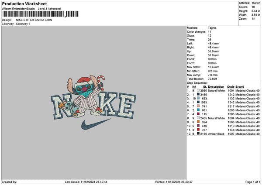
Task: Click the Stop Sequence heading
Action: [x=197, y=83]
